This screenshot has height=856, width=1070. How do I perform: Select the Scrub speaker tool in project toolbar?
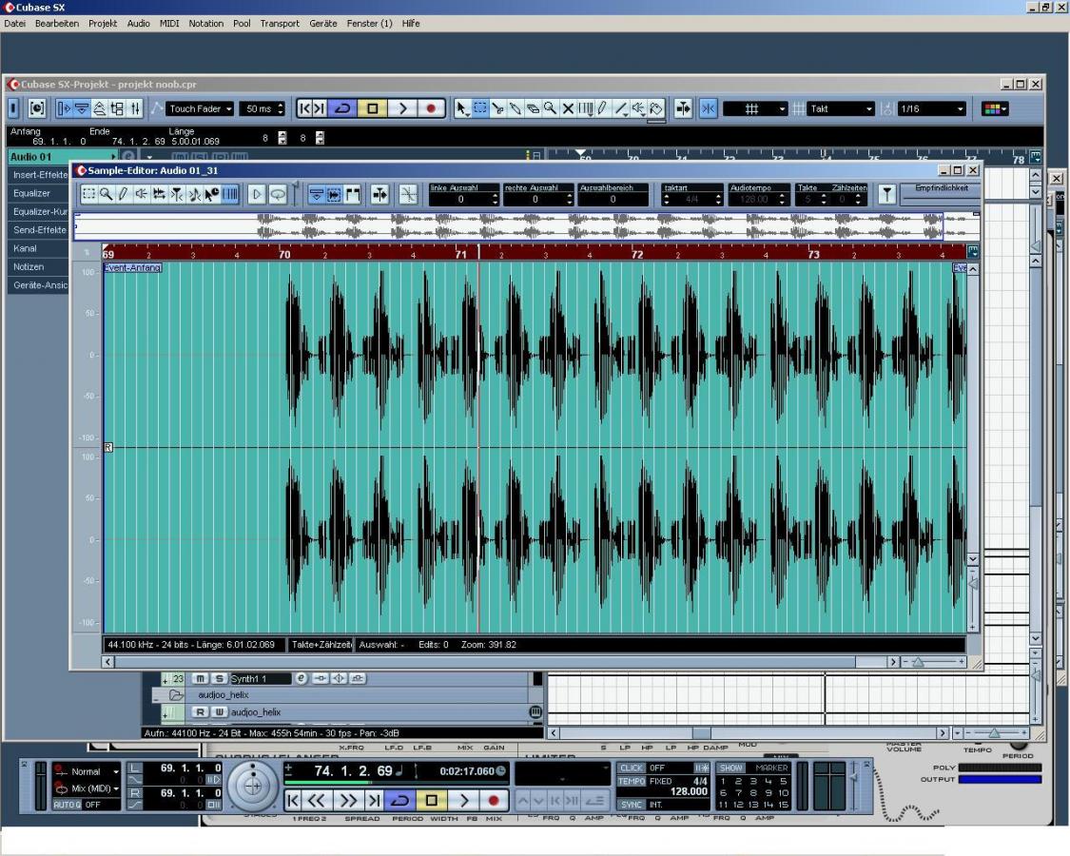coord(638,108)
